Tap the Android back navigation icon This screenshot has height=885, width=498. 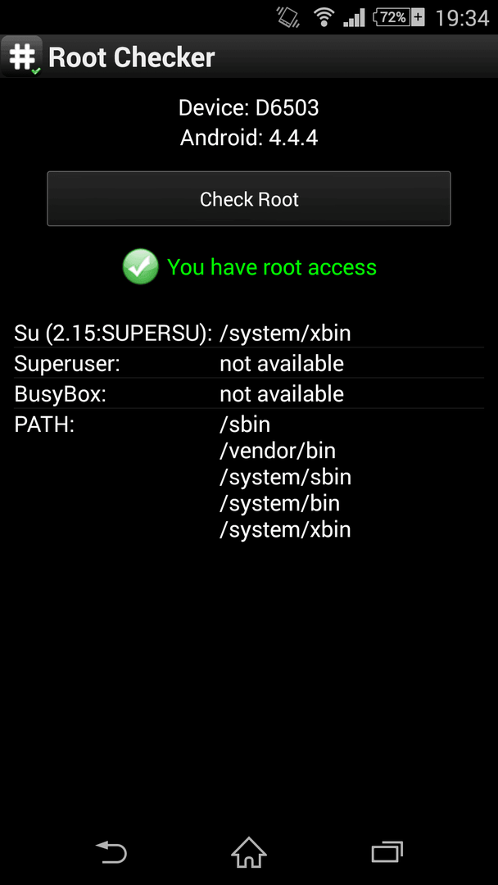point(111,852)
